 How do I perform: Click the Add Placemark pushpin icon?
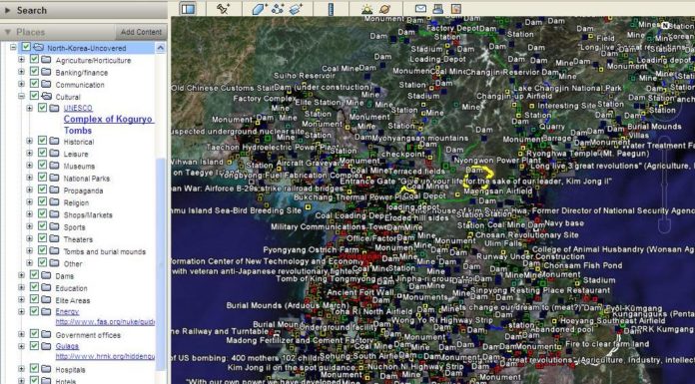click(223, 9)
